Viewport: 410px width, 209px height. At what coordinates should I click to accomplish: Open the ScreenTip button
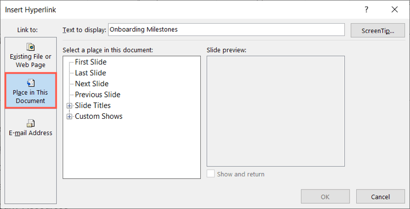point(378,31)
